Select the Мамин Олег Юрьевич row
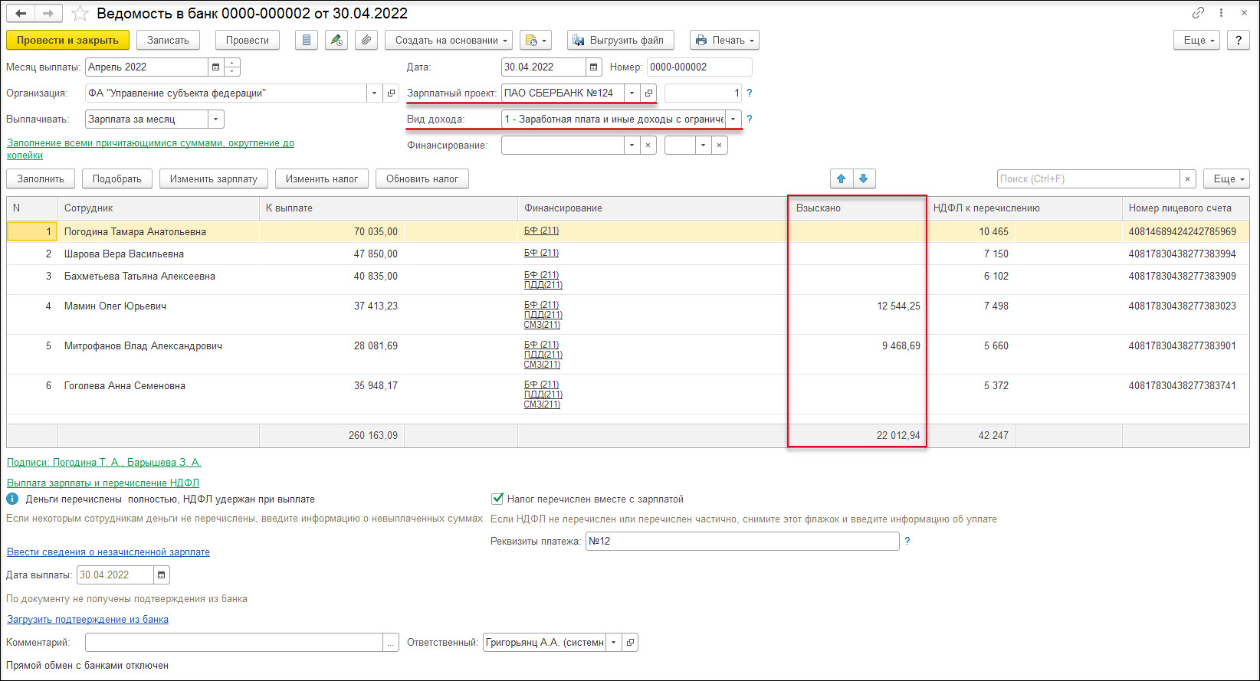The width and height of the screenshot is (1260, 681). pos(115,306)
